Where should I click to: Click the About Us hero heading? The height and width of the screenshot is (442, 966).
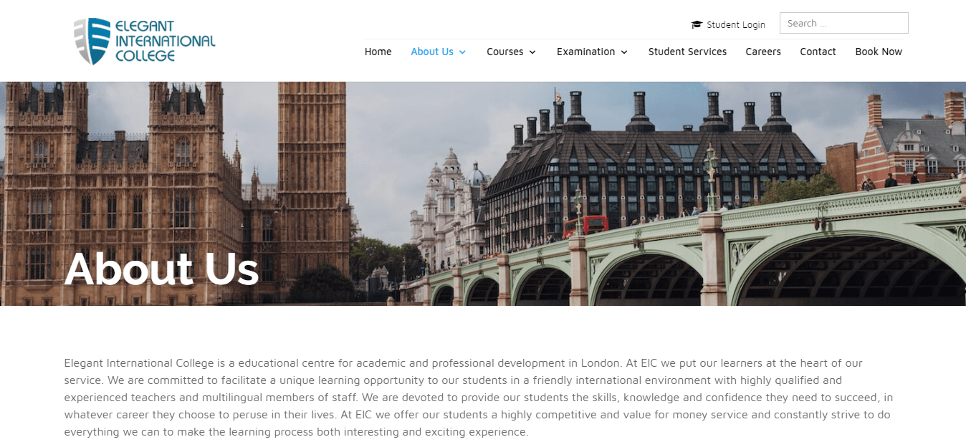pyautogui.click(x=161, y=269)
